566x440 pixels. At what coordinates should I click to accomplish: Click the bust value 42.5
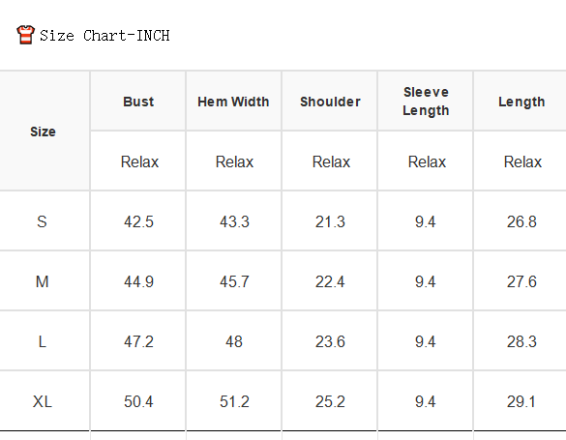pyautogui.click(x=138, y=221)
